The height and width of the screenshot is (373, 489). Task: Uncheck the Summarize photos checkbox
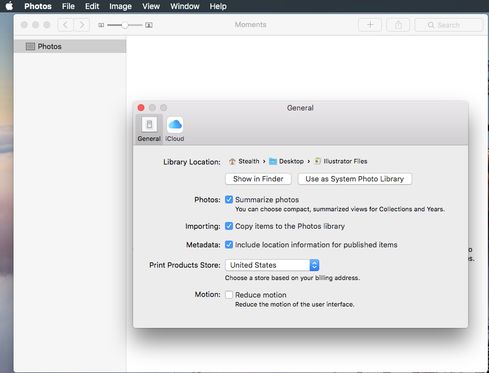[x=229, y=200]
